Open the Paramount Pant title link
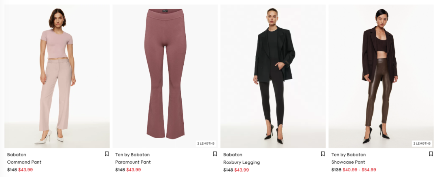 pyautogui.click(x=133, y=162)
